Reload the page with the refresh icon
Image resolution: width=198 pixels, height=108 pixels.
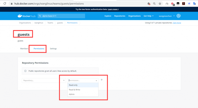pyautogui.click(x=5, y=4)
